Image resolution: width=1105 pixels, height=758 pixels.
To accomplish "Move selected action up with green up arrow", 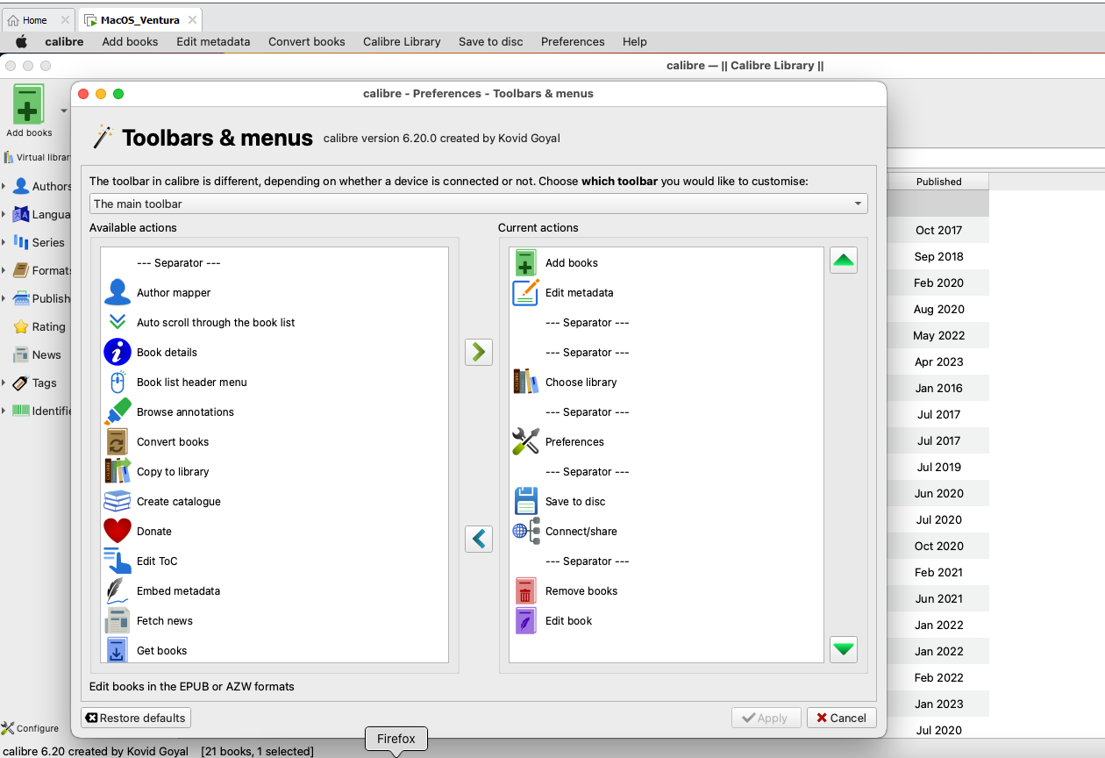I will pyautogui.click(x=844, y=261).
